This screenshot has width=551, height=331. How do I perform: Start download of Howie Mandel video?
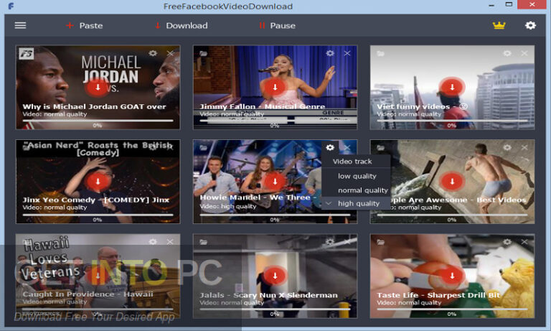[x=275, y=181]
